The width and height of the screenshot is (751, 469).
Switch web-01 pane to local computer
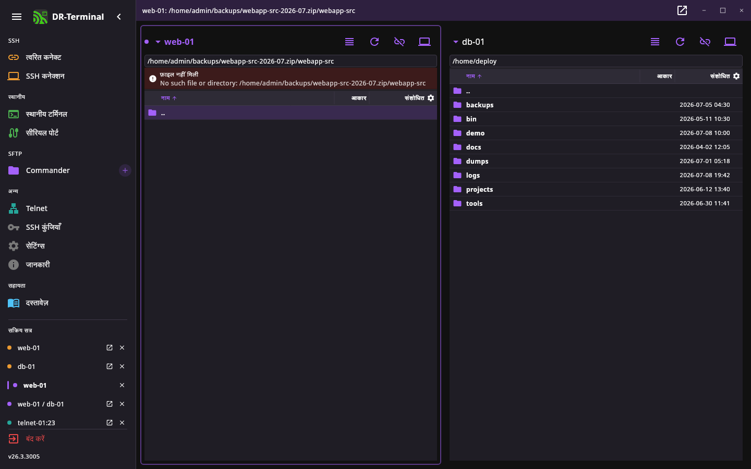[x=425, y=42]
